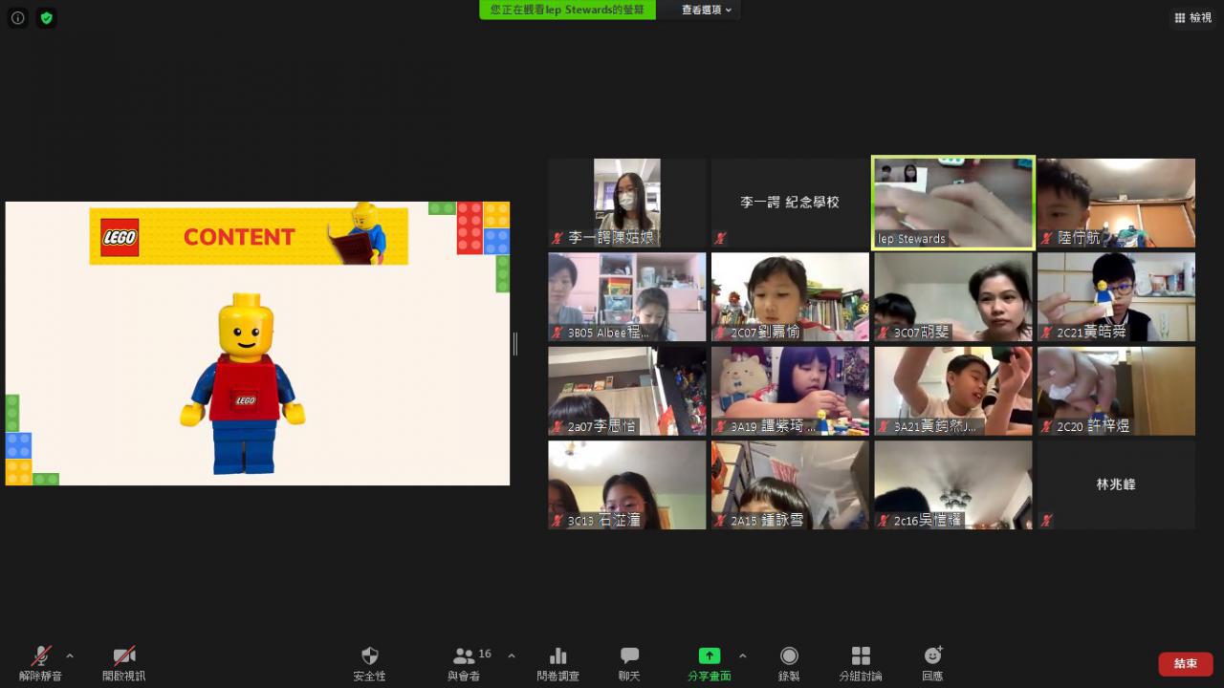Click the divider handle between share and gallery
1224x688 pixels.
pyautogui.click(x=514, y=344)
